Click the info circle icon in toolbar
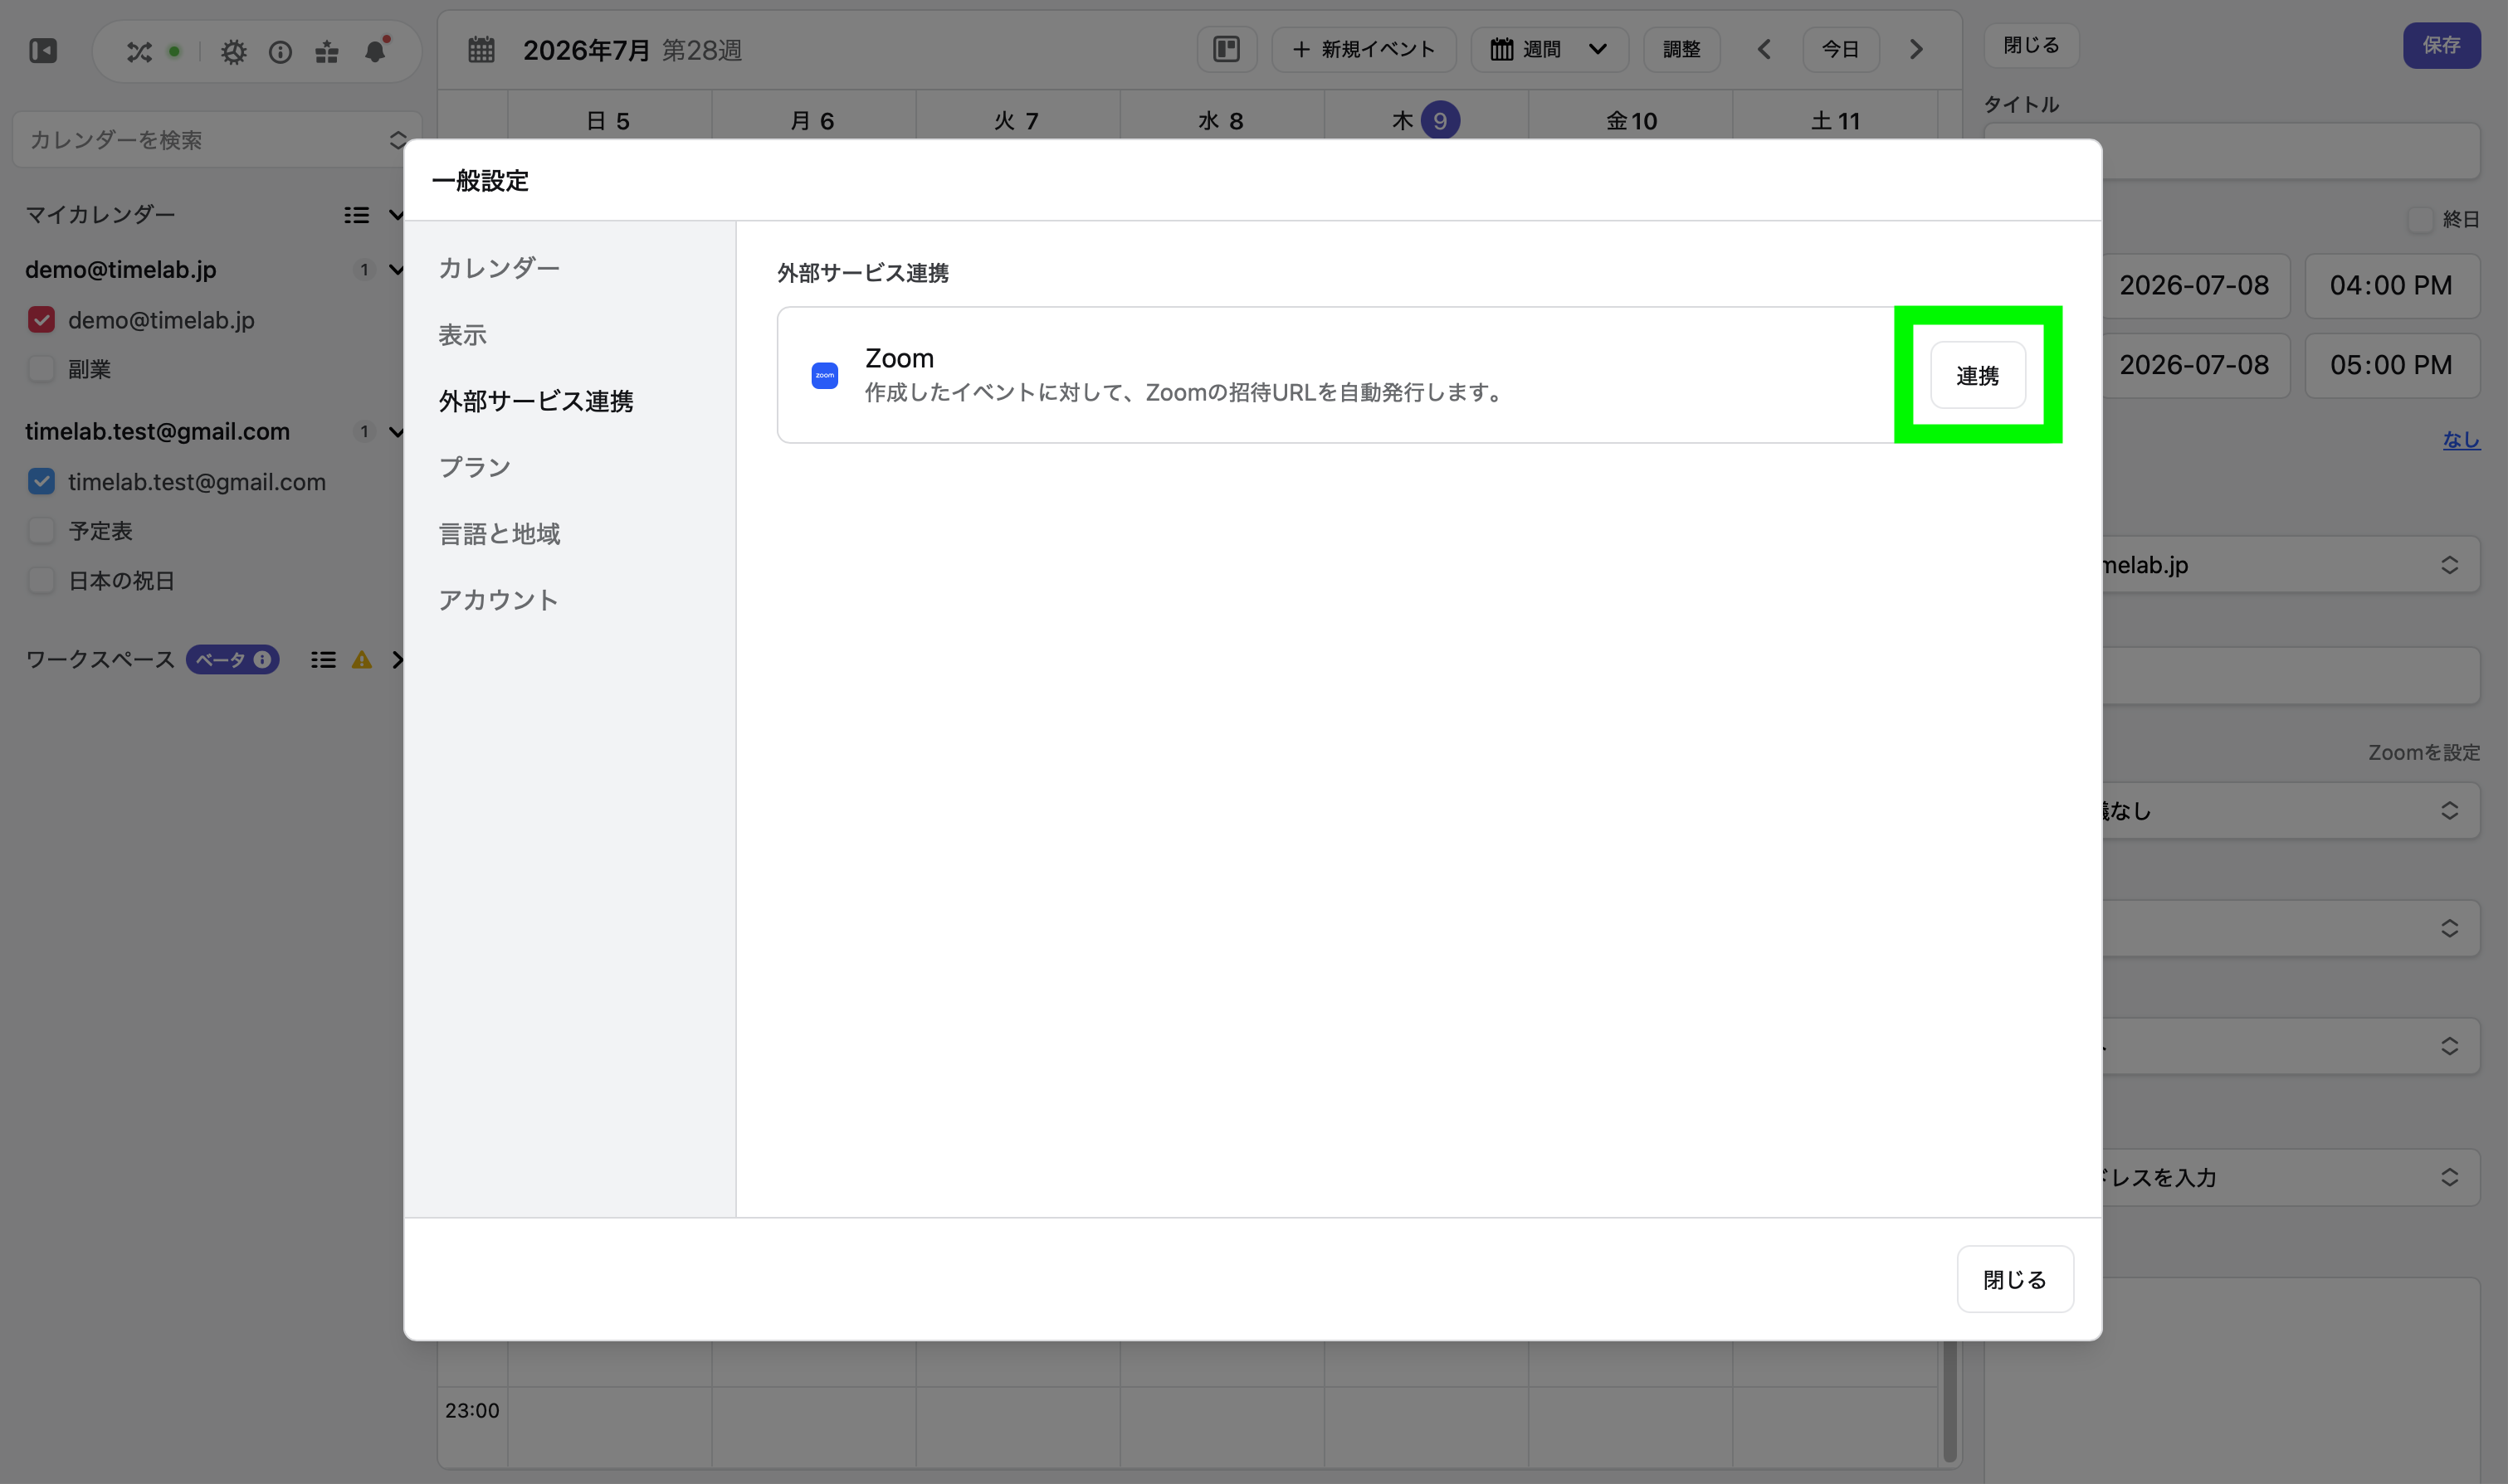The width and height of the screenshot is (2508, 1484). (x=281, y=51)
